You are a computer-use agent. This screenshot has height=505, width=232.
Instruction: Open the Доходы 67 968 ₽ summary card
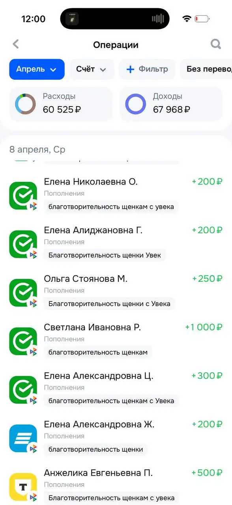(171, 104)
